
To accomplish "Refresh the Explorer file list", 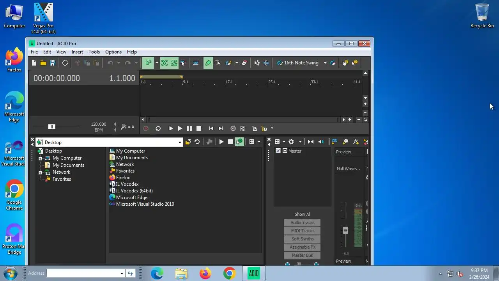I will tap(197, 142).
